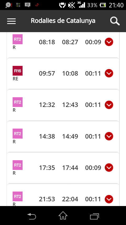Screen dimensions: 126x225
Task: Open the hamburger navigation menu
Action: pos(12,21)
